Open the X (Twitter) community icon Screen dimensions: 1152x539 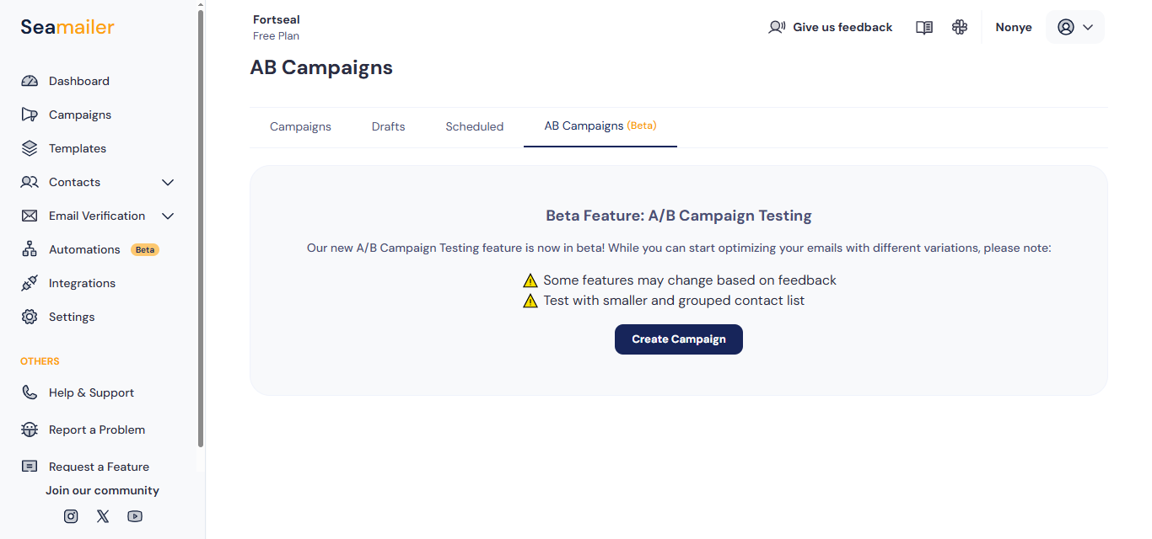point(103,516)
